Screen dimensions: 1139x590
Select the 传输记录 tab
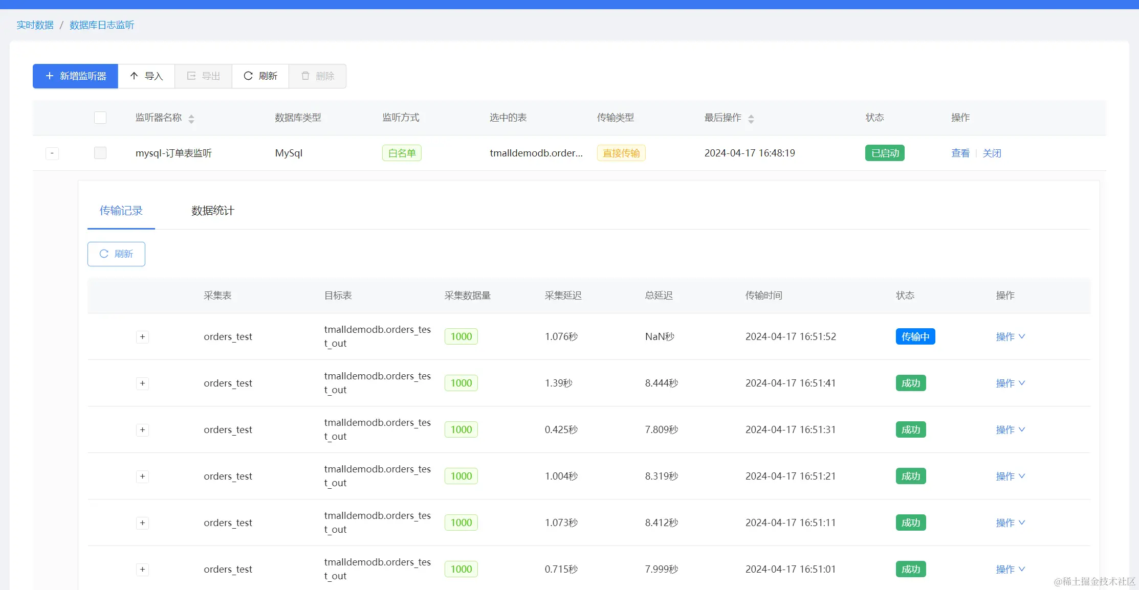pyautogui.click(x=121, y=211)
